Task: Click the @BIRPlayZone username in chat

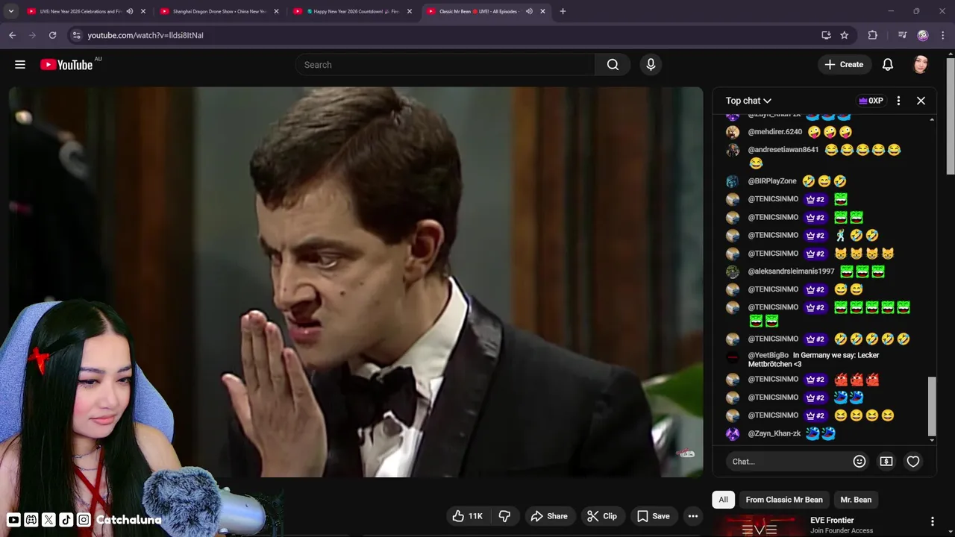Action: [x=772, y=181]
